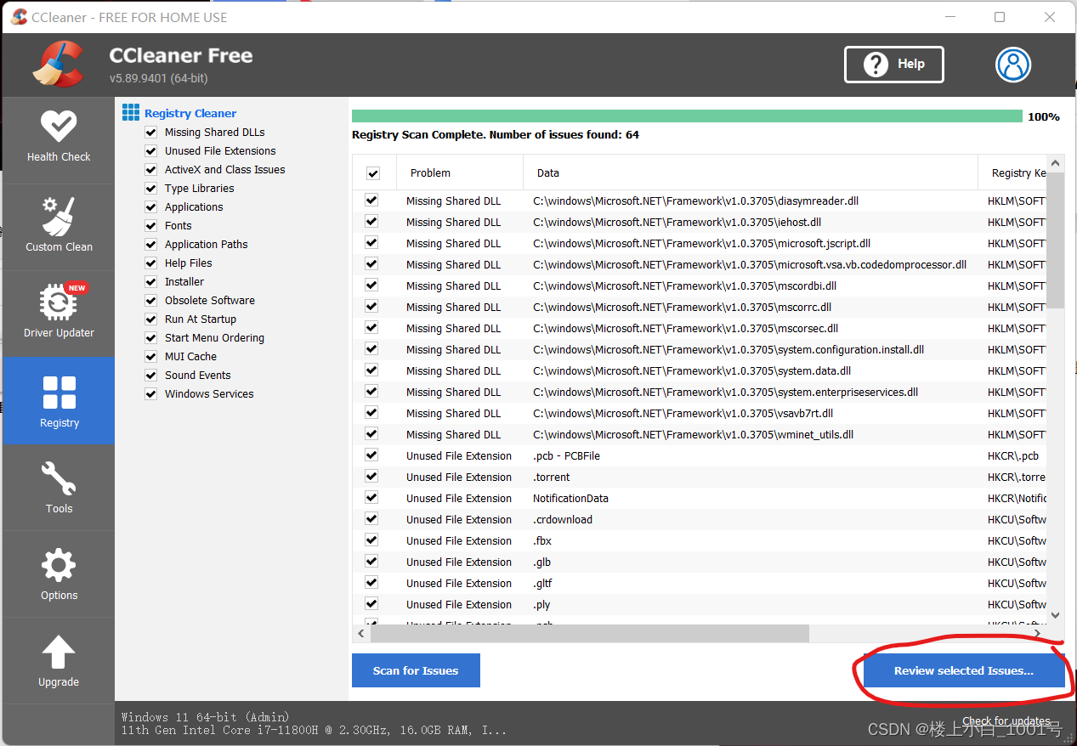Screen dimensions: 1077x746
Task: Click the results vertical scrollbar up arrow
Action: click(x=1056, y=162)
